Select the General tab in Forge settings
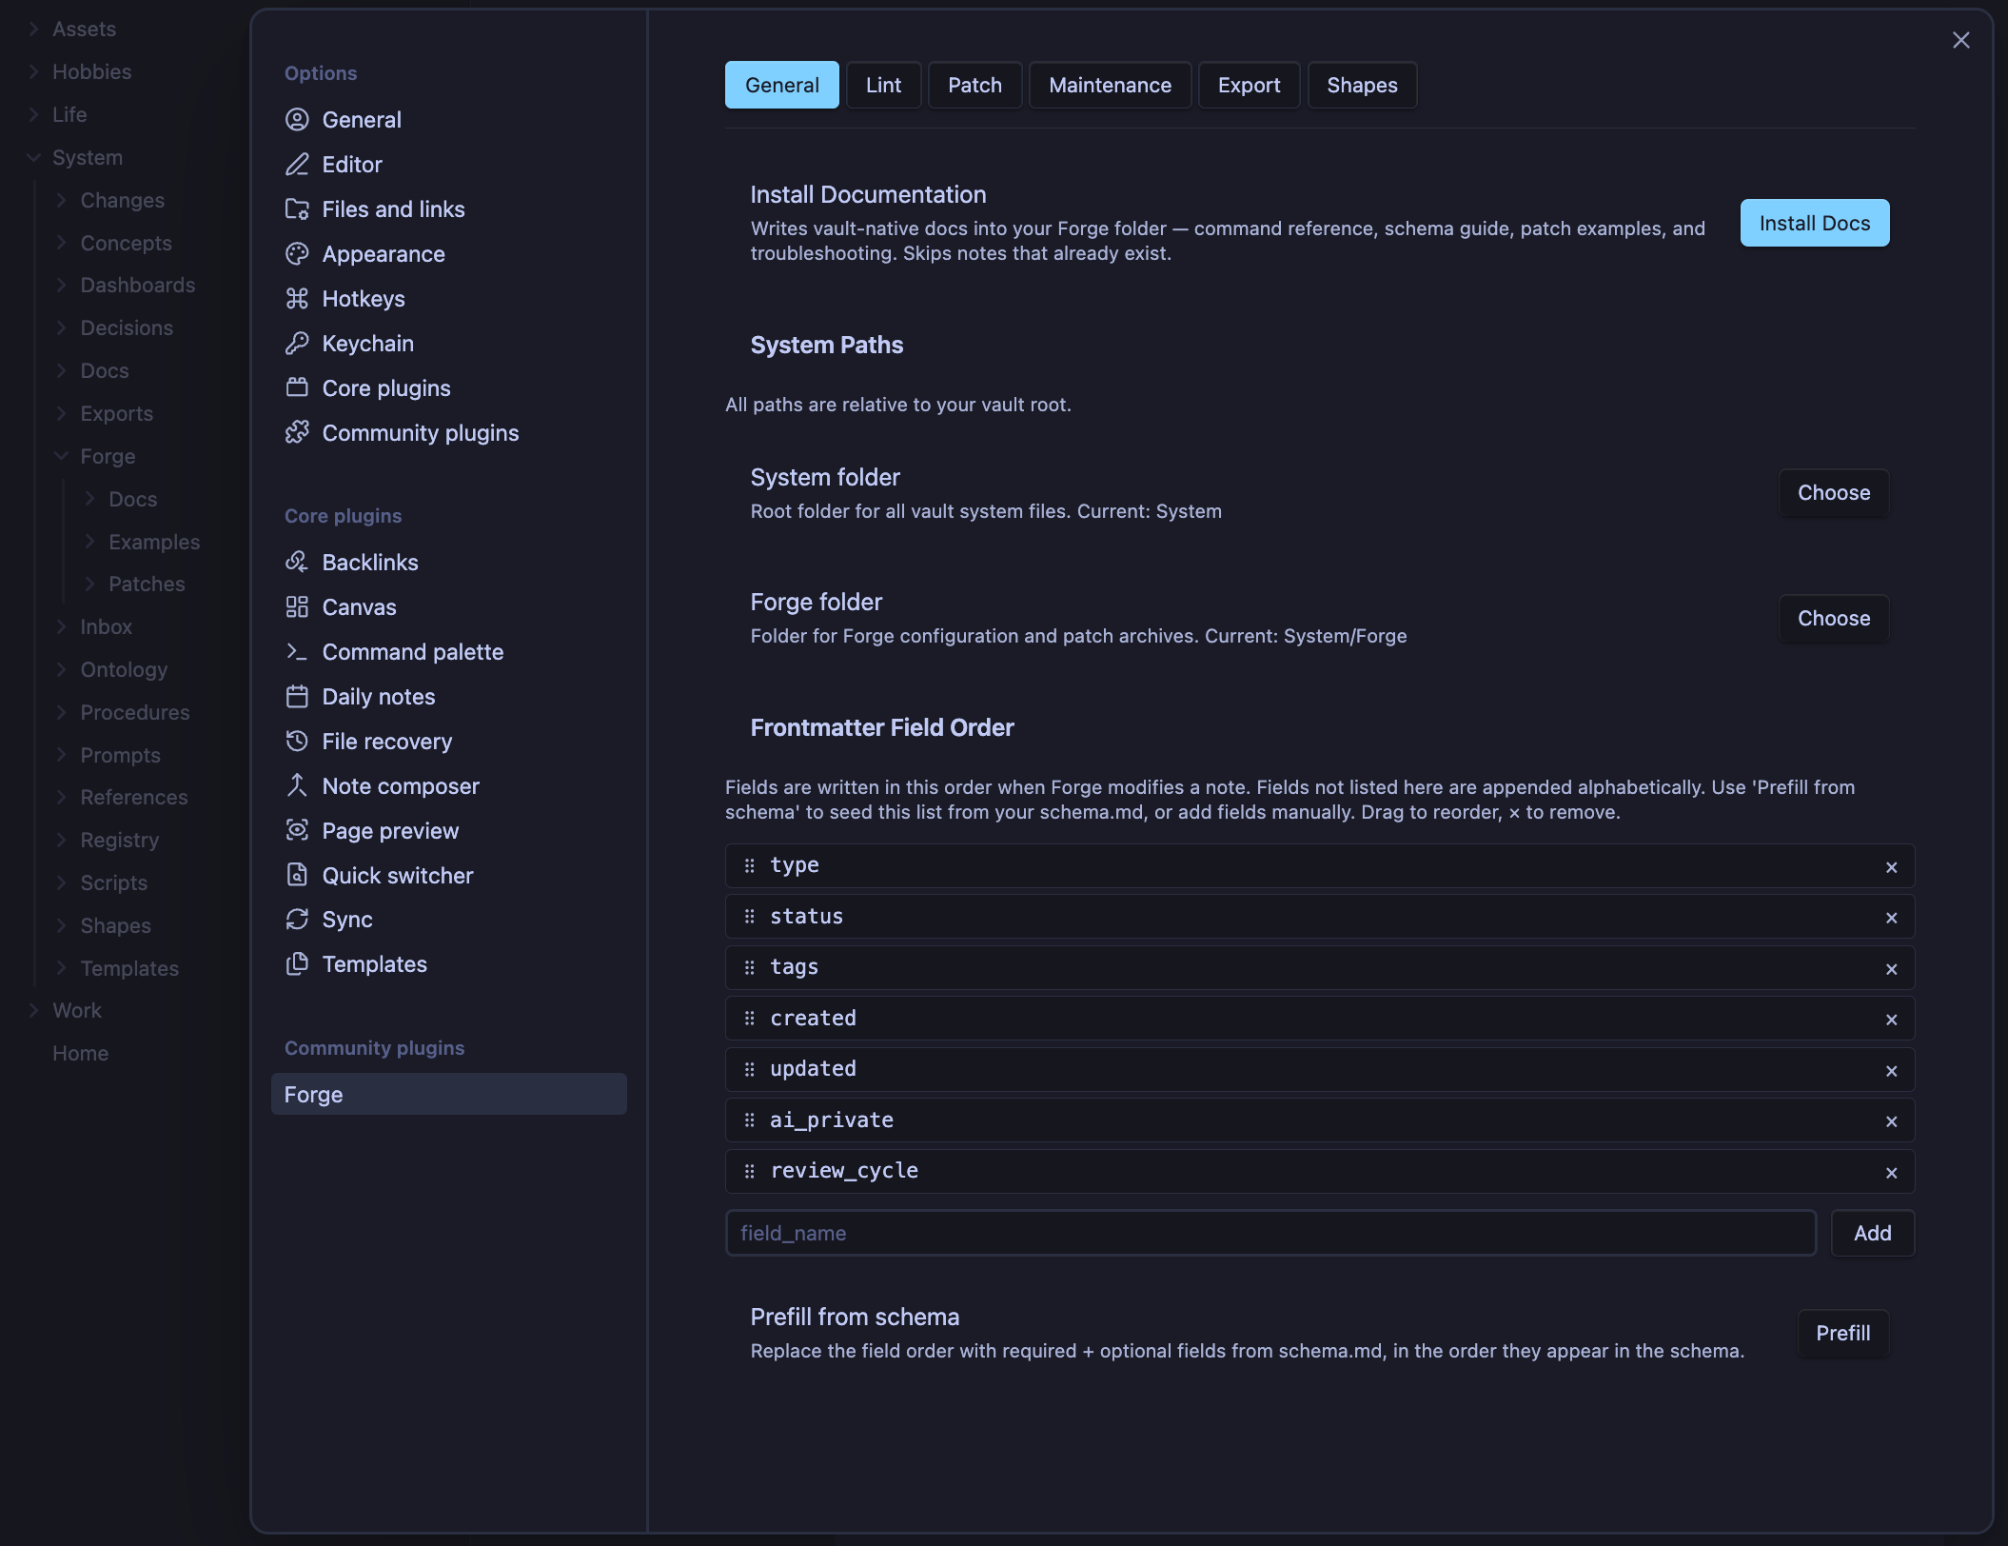 (781, 86)
